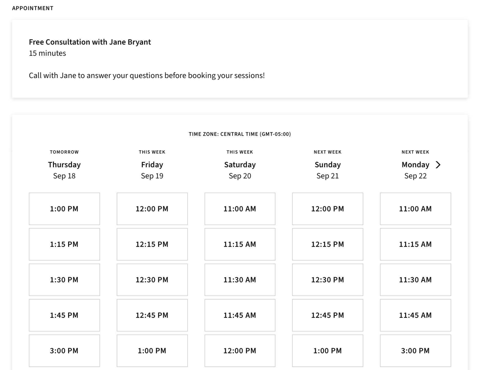Click the Free Consultation with Jane Bryant title
The image size is (481, 370).
[x=90, y=42]
